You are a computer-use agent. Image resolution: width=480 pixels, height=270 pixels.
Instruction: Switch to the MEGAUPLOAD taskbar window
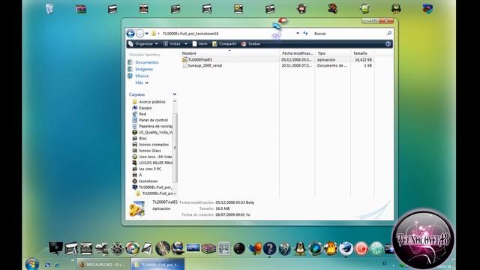click(x=103, y=265)
